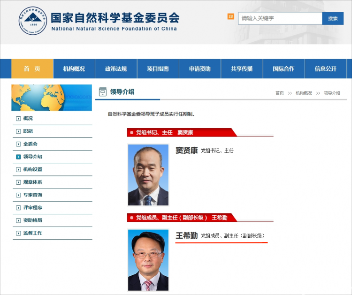Click the NSFC circular logo emblem

[33, 21]
